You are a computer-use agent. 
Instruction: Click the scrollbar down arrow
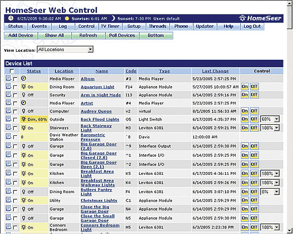290,230
